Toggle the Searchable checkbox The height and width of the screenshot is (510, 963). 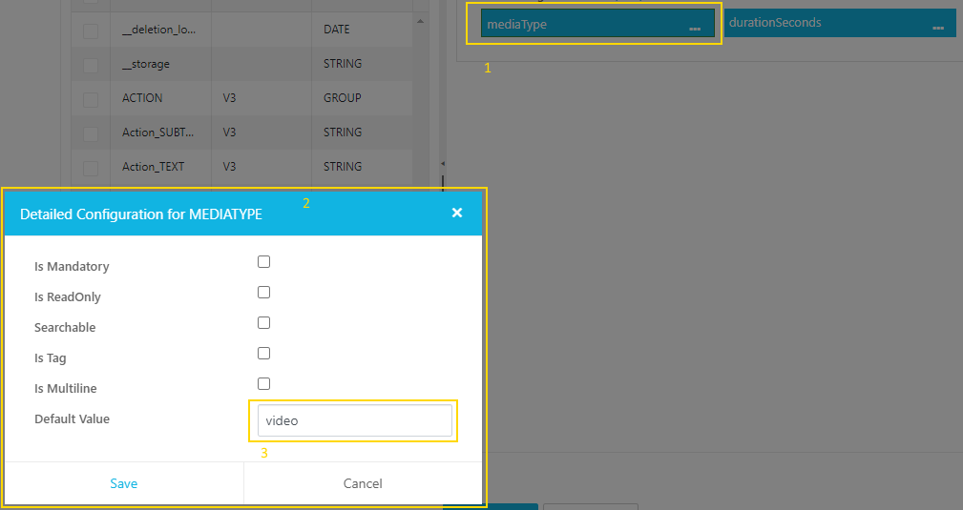(264, 322)
